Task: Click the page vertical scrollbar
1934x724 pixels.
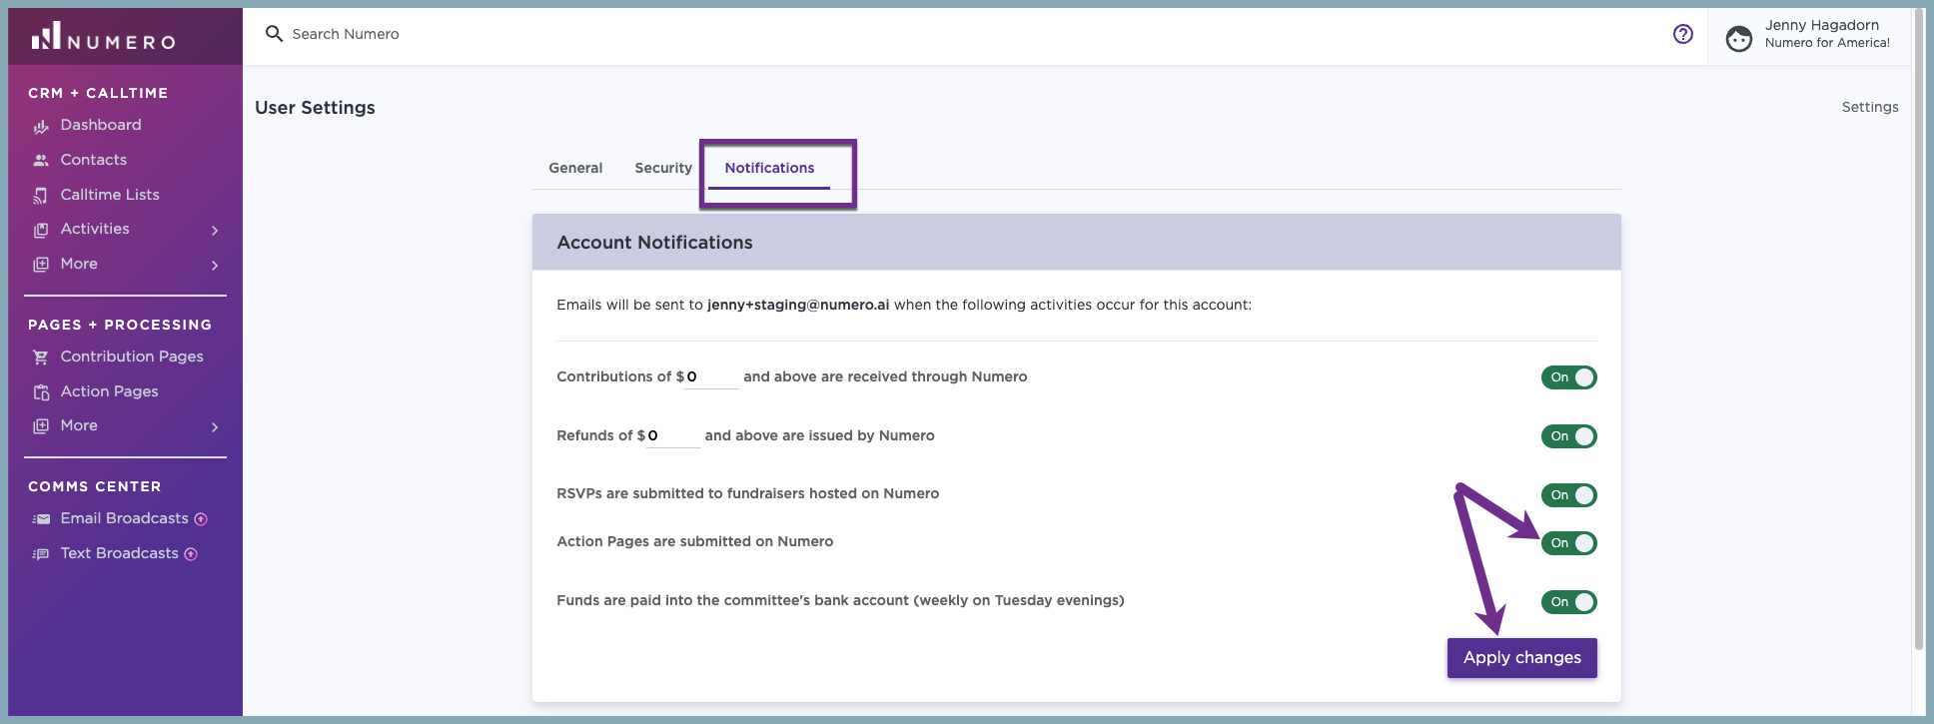Action: point(1919,330)
